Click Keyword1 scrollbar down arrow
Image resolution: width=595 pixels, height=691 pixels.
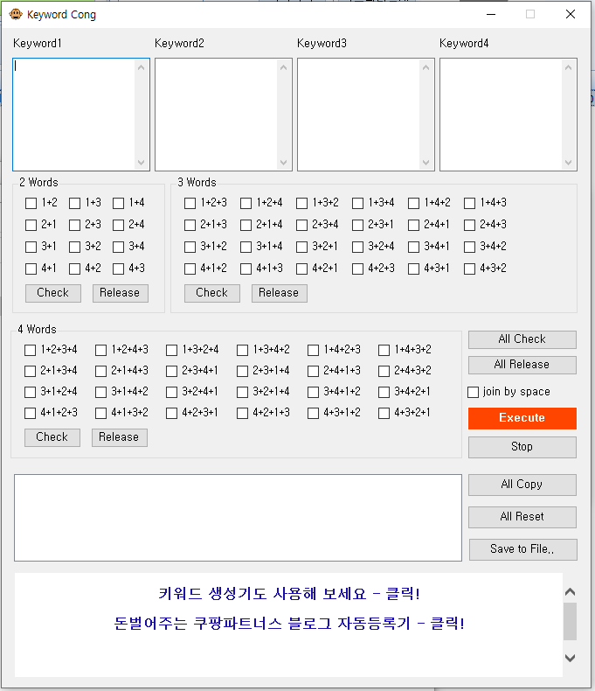[x=142, y=162]
